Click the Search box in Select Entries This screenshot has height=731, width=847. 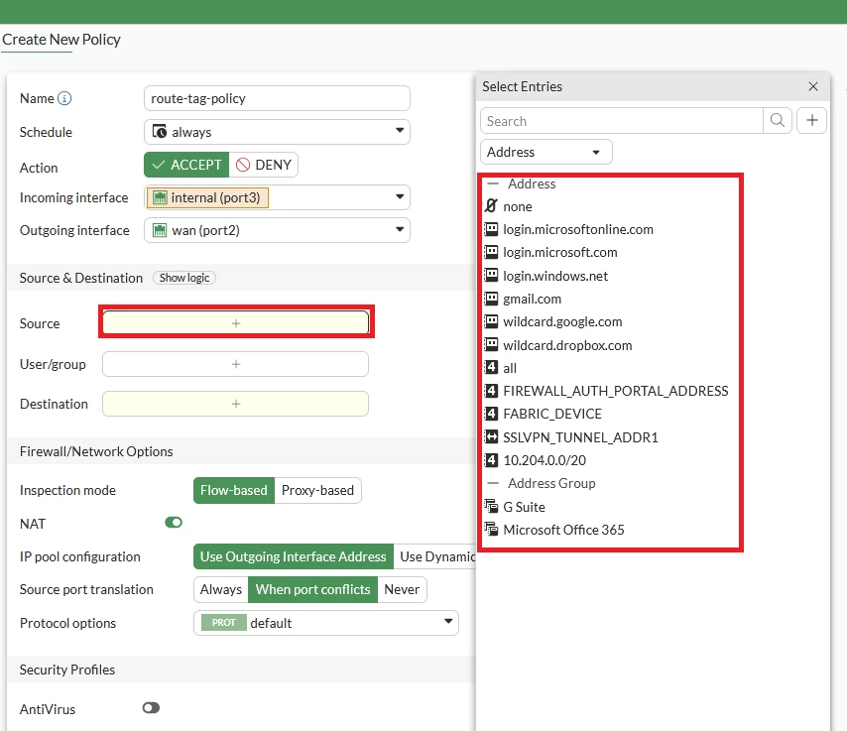click(622, 120)
